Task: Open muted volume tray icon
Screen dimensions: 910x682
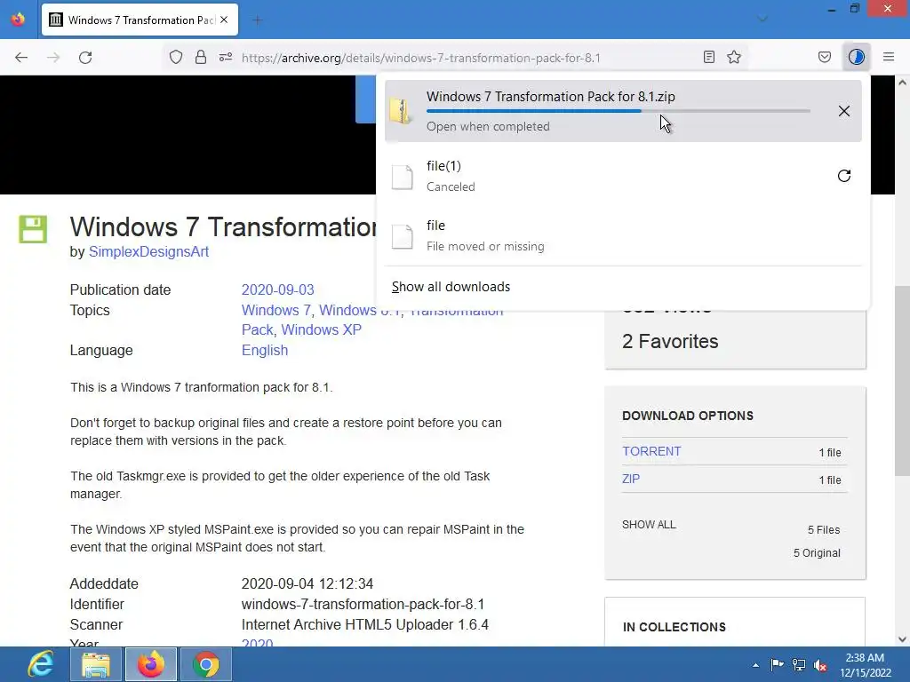Action: (x=820, y=664)
